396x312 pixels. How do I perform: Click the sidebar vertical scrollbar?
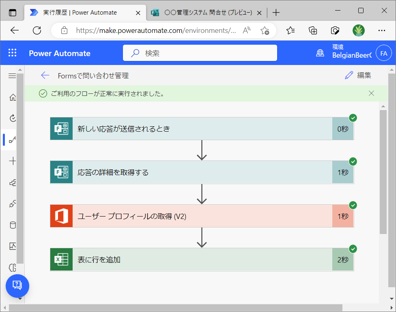(20, 168)
